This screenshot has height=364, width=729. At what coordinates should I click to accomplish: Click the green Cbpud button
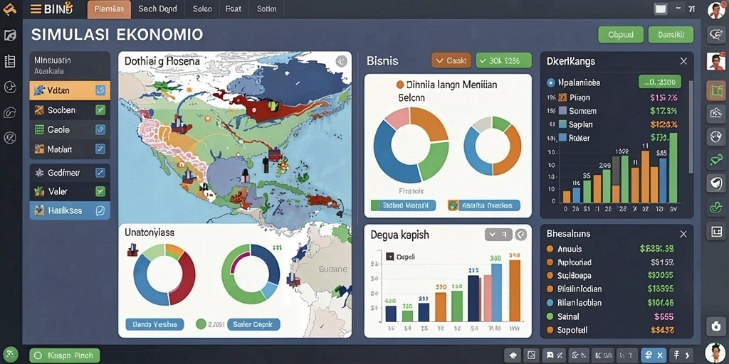[x=620, y=35]
